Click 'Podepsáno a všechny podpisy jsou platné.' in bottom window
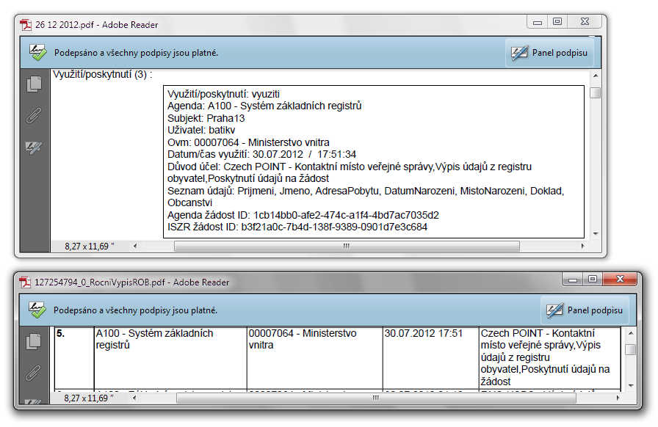This screenshot has width=658, height=427. click(135, 310)
